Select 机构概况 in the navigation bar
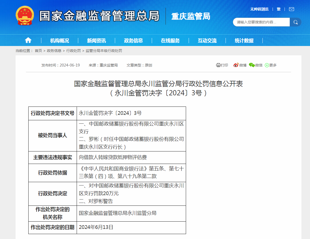Viewport: 310px width, 239px height. tap(59, 40)
